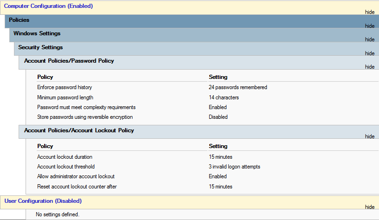
Task: Select the Minimum password length policy
Action: pyautogui.click(x=65, y=97)
